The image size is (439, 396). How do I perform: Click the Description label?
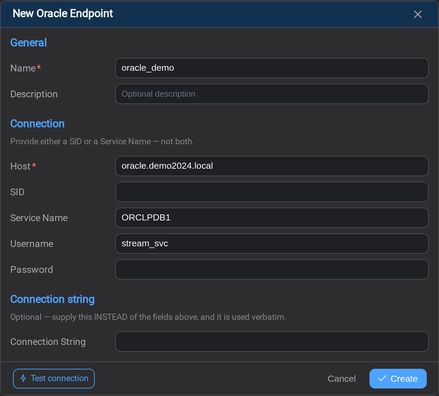click(34, 94)
